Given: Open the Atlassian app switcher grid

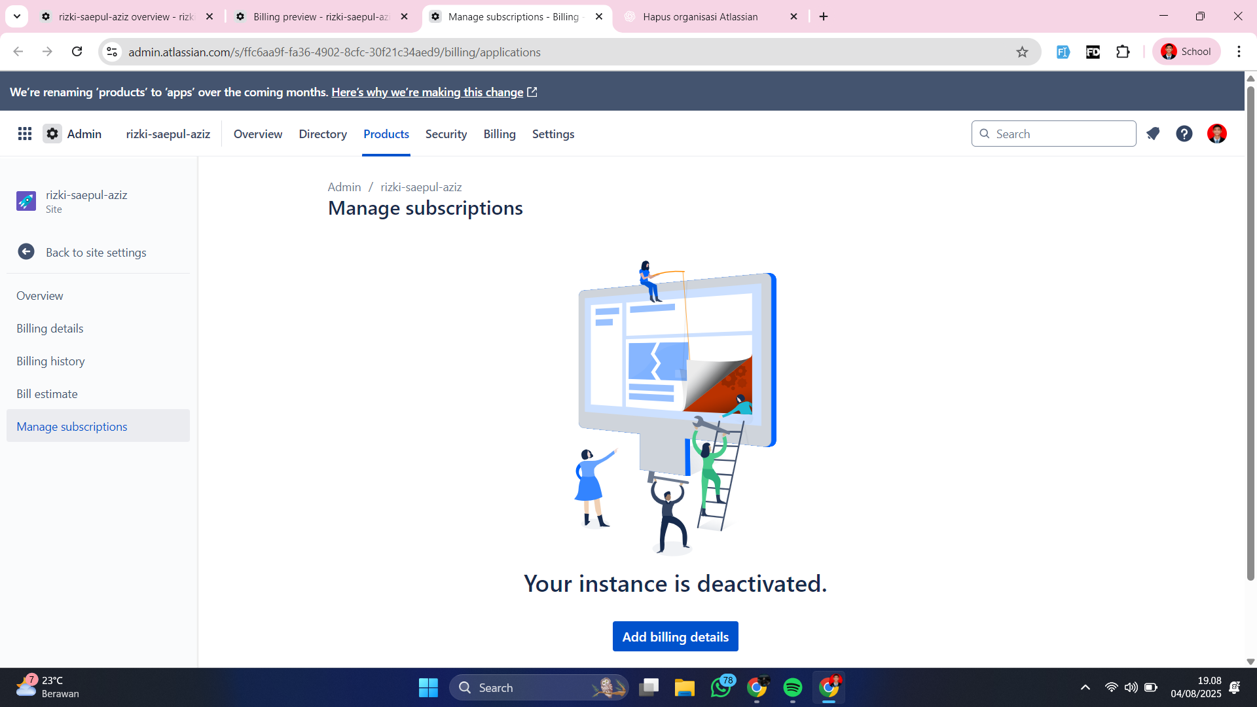Looking at the screenshot, I should [x=25, y=134].
